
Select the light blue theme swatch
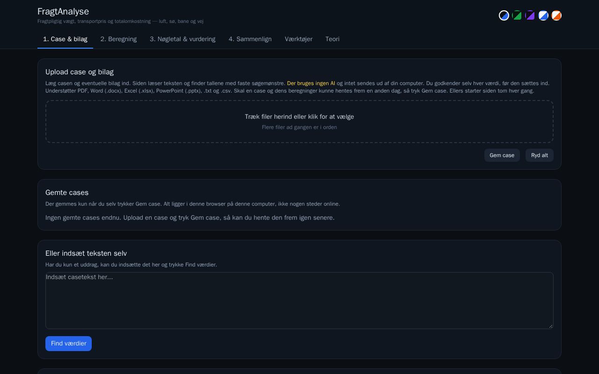coord(543,15)
